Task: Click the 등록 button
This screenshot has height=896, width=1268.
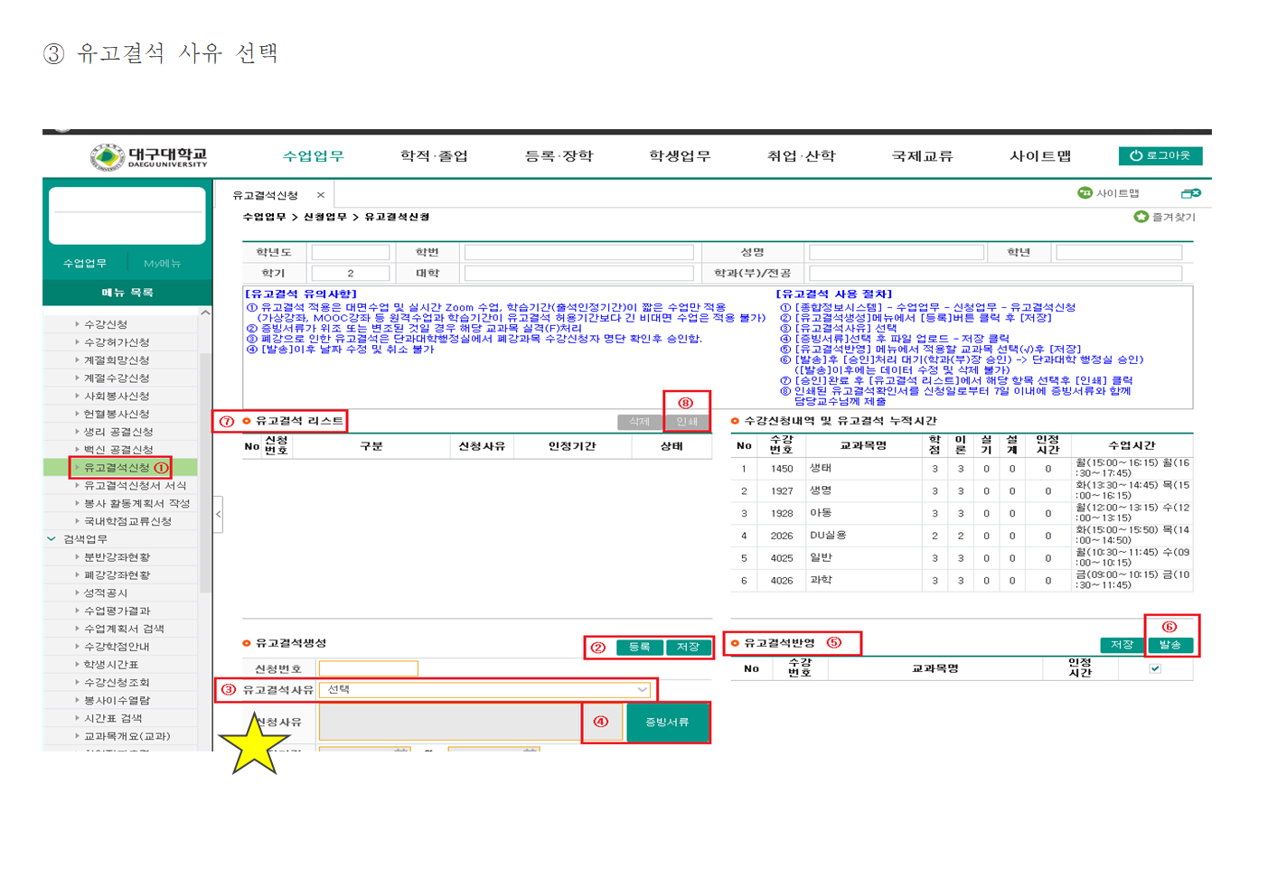Action: pyautogui.click(x=639, y=647)
